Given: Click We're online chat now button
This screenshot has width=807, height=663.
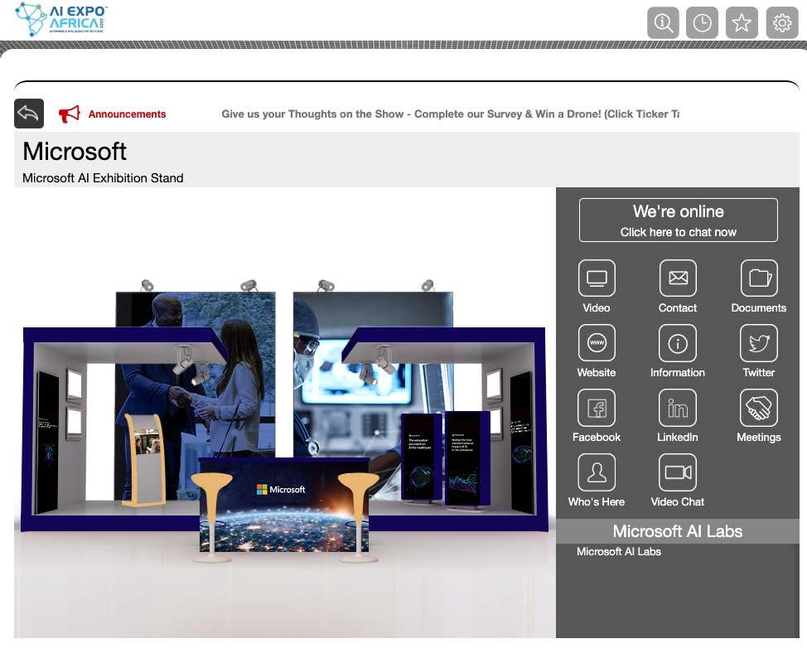Looking at the screenshot, I should point(679,220).
